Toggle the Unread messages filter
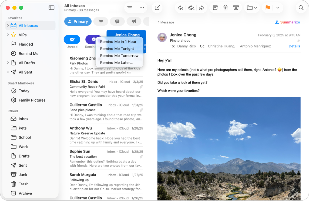 72,40
